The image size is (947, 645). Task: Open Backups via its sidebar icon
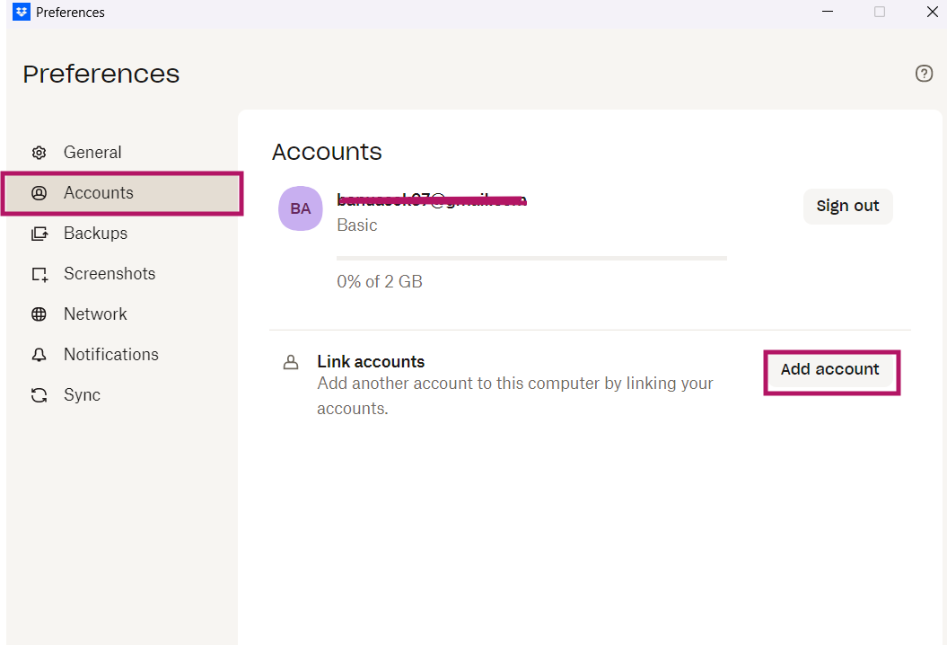(39, 233)
